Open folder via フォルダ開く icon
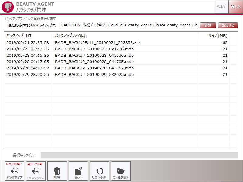Image resolution: width=243 pixels, height=182 pixels. click(121, 171)
